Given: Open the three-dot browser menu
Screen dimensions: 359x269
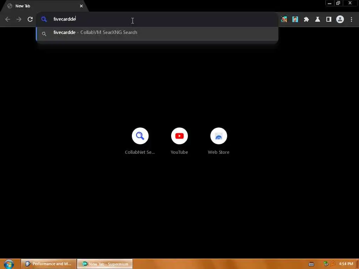Looking at the screenshot, I should tap(351, 19).
